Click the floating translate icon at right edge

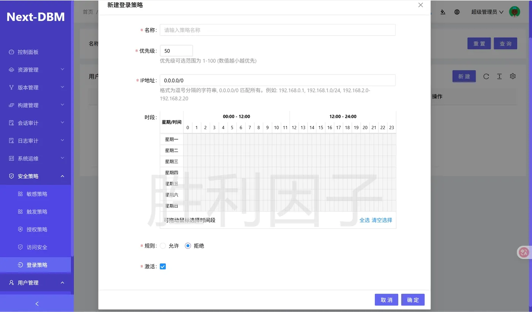[525, 252]
